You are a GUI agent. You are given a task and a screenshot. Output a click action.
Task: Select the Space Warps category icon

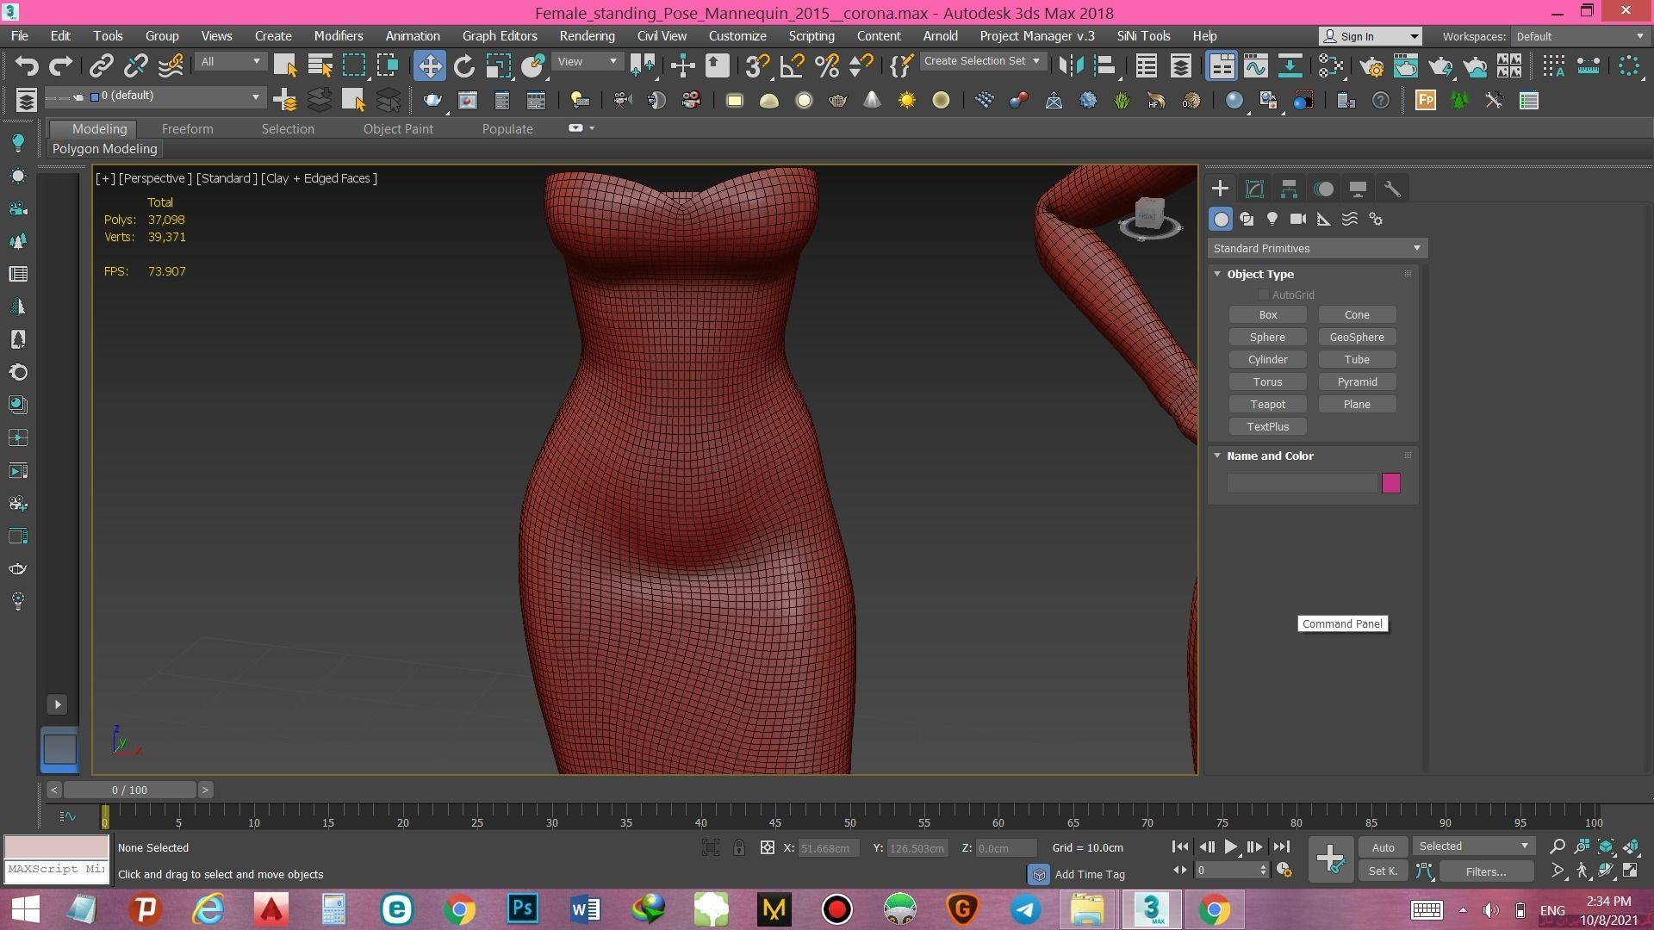[1350, 219]
